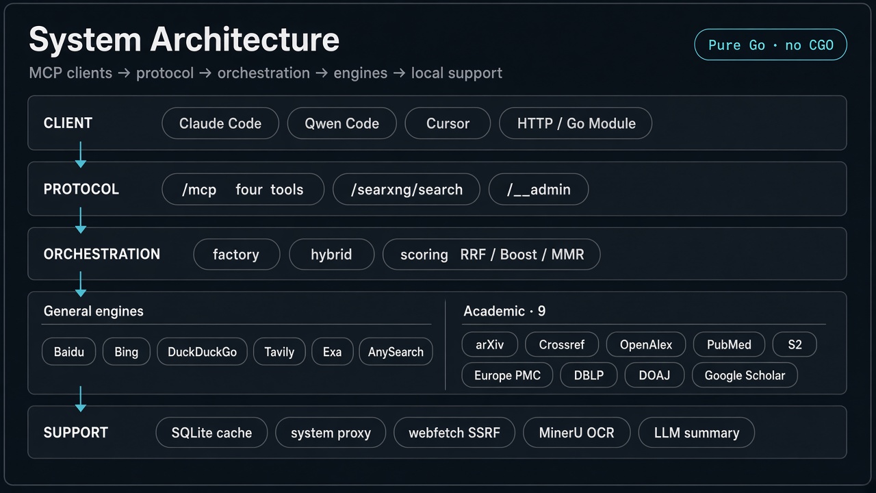
Task: Click the Tavily engine pill
Action: [279, 352]
